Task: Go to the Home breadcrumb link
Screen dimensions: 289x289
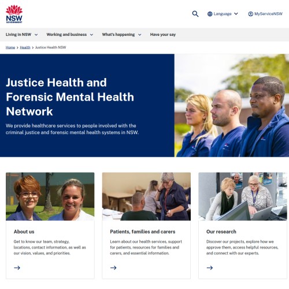Action: [x=10, y=47]
